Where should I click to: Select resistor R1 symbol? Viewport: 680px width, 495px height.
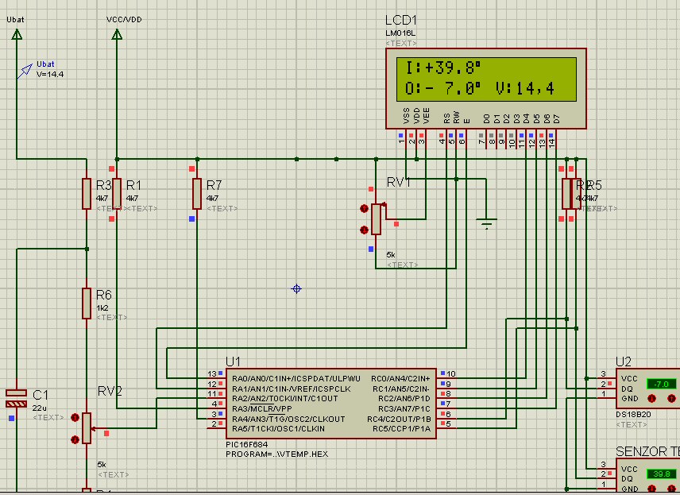coord(117,192)
